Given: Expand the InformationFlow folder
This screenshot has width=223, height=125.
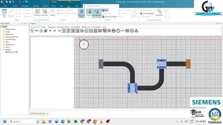Looking at the screenshot, I should (1, 37).
